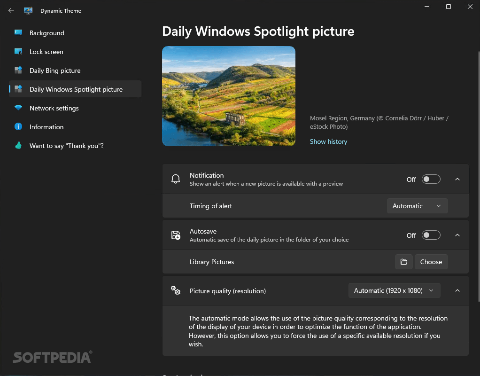Collapse the Notification section chevron
Viewport: 480px width, 376px height.
click(457, 179)
